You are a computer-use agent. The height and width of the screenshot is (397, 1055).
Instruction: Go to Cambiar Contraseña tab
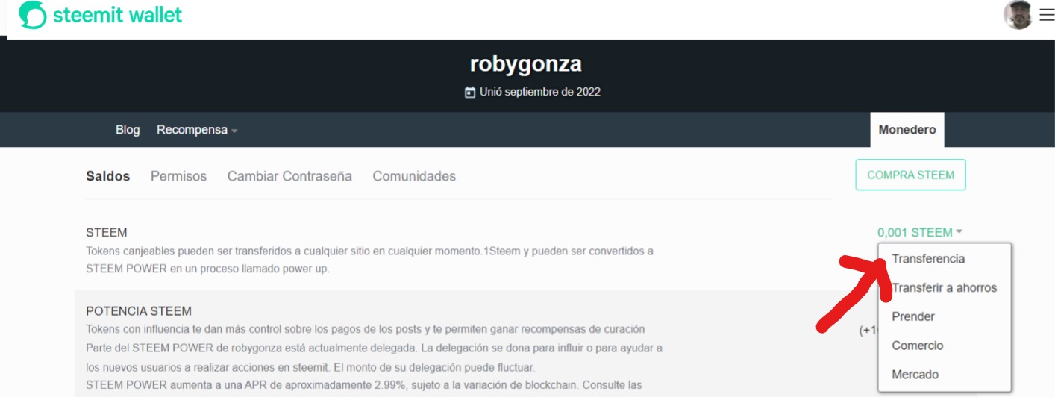(289, 177)
